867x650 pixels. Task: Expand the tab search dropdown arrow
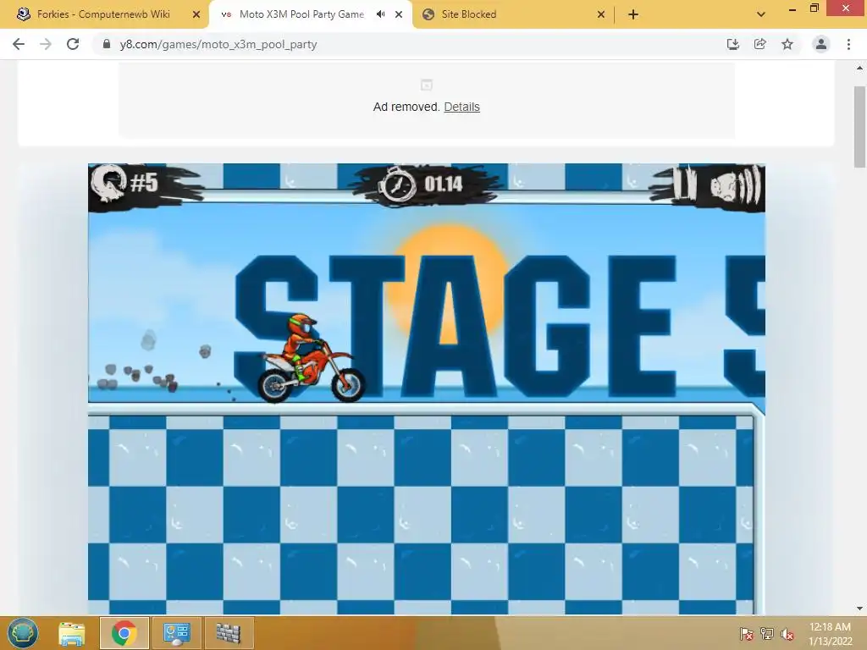(x=761, y=14)
